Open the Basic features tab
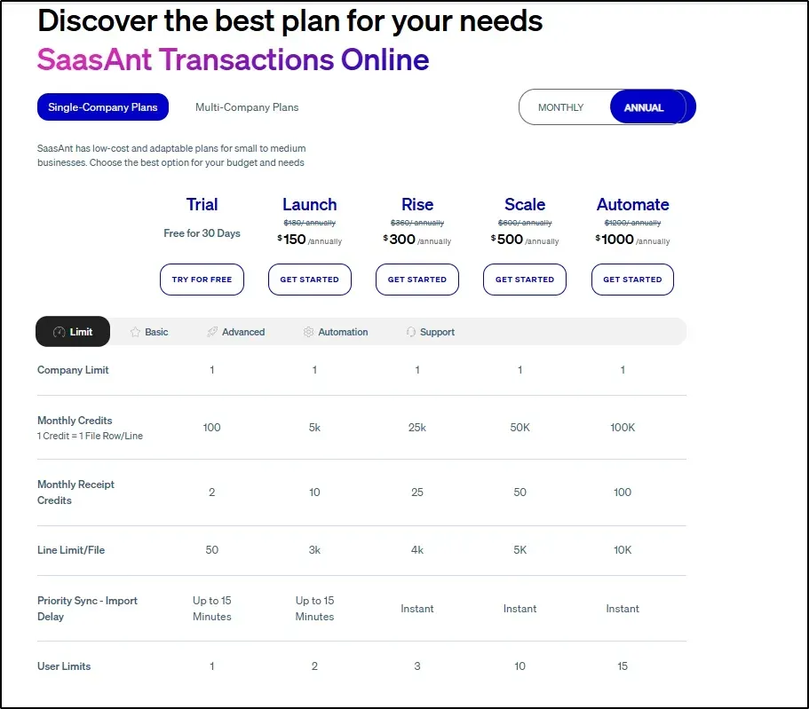The height and width of the screenshot is (709, 809). coord(149,332)
